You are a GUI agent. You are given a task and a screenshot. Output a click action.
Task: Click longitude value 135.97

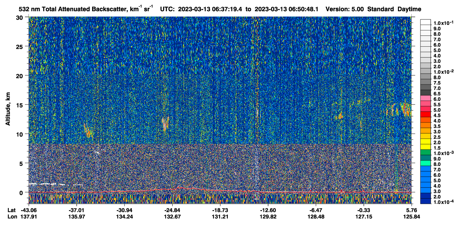tap(76, 216)
